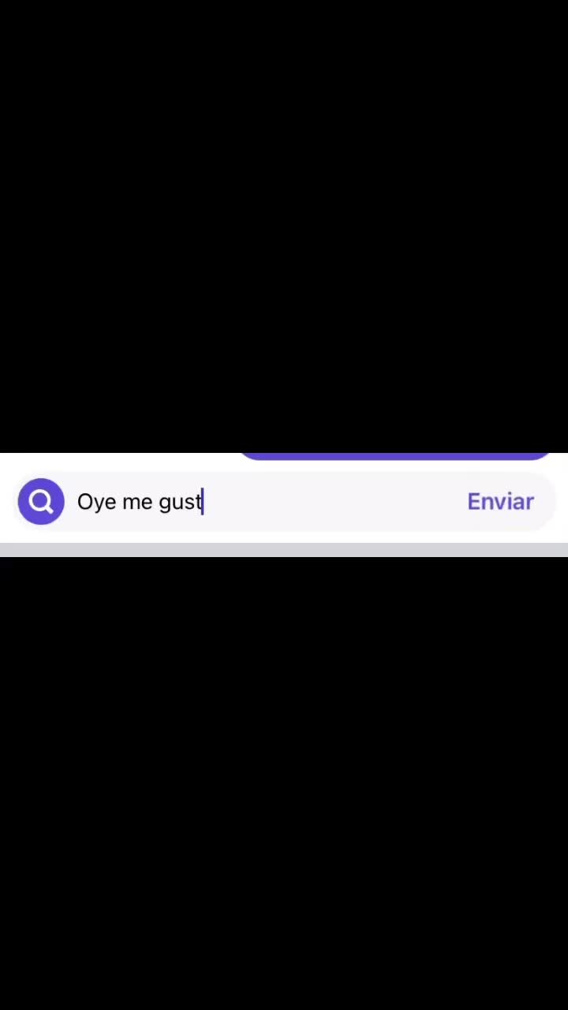The height and width of the screenshot is (1010, 568).
Task: Tap the end of the typed text "gust"
Action: [203, 502]
